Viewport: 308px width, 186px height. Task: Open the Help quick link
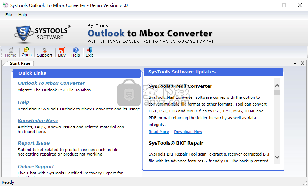pyautogui.click(x=23, y=102)
